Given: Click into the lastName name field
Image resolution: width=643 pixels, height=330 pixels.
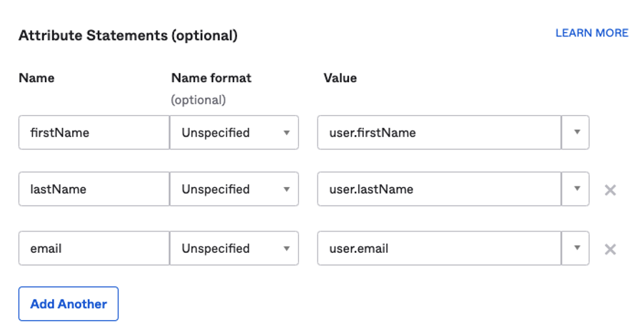Looking at the screenshot, I should point(94,189).
